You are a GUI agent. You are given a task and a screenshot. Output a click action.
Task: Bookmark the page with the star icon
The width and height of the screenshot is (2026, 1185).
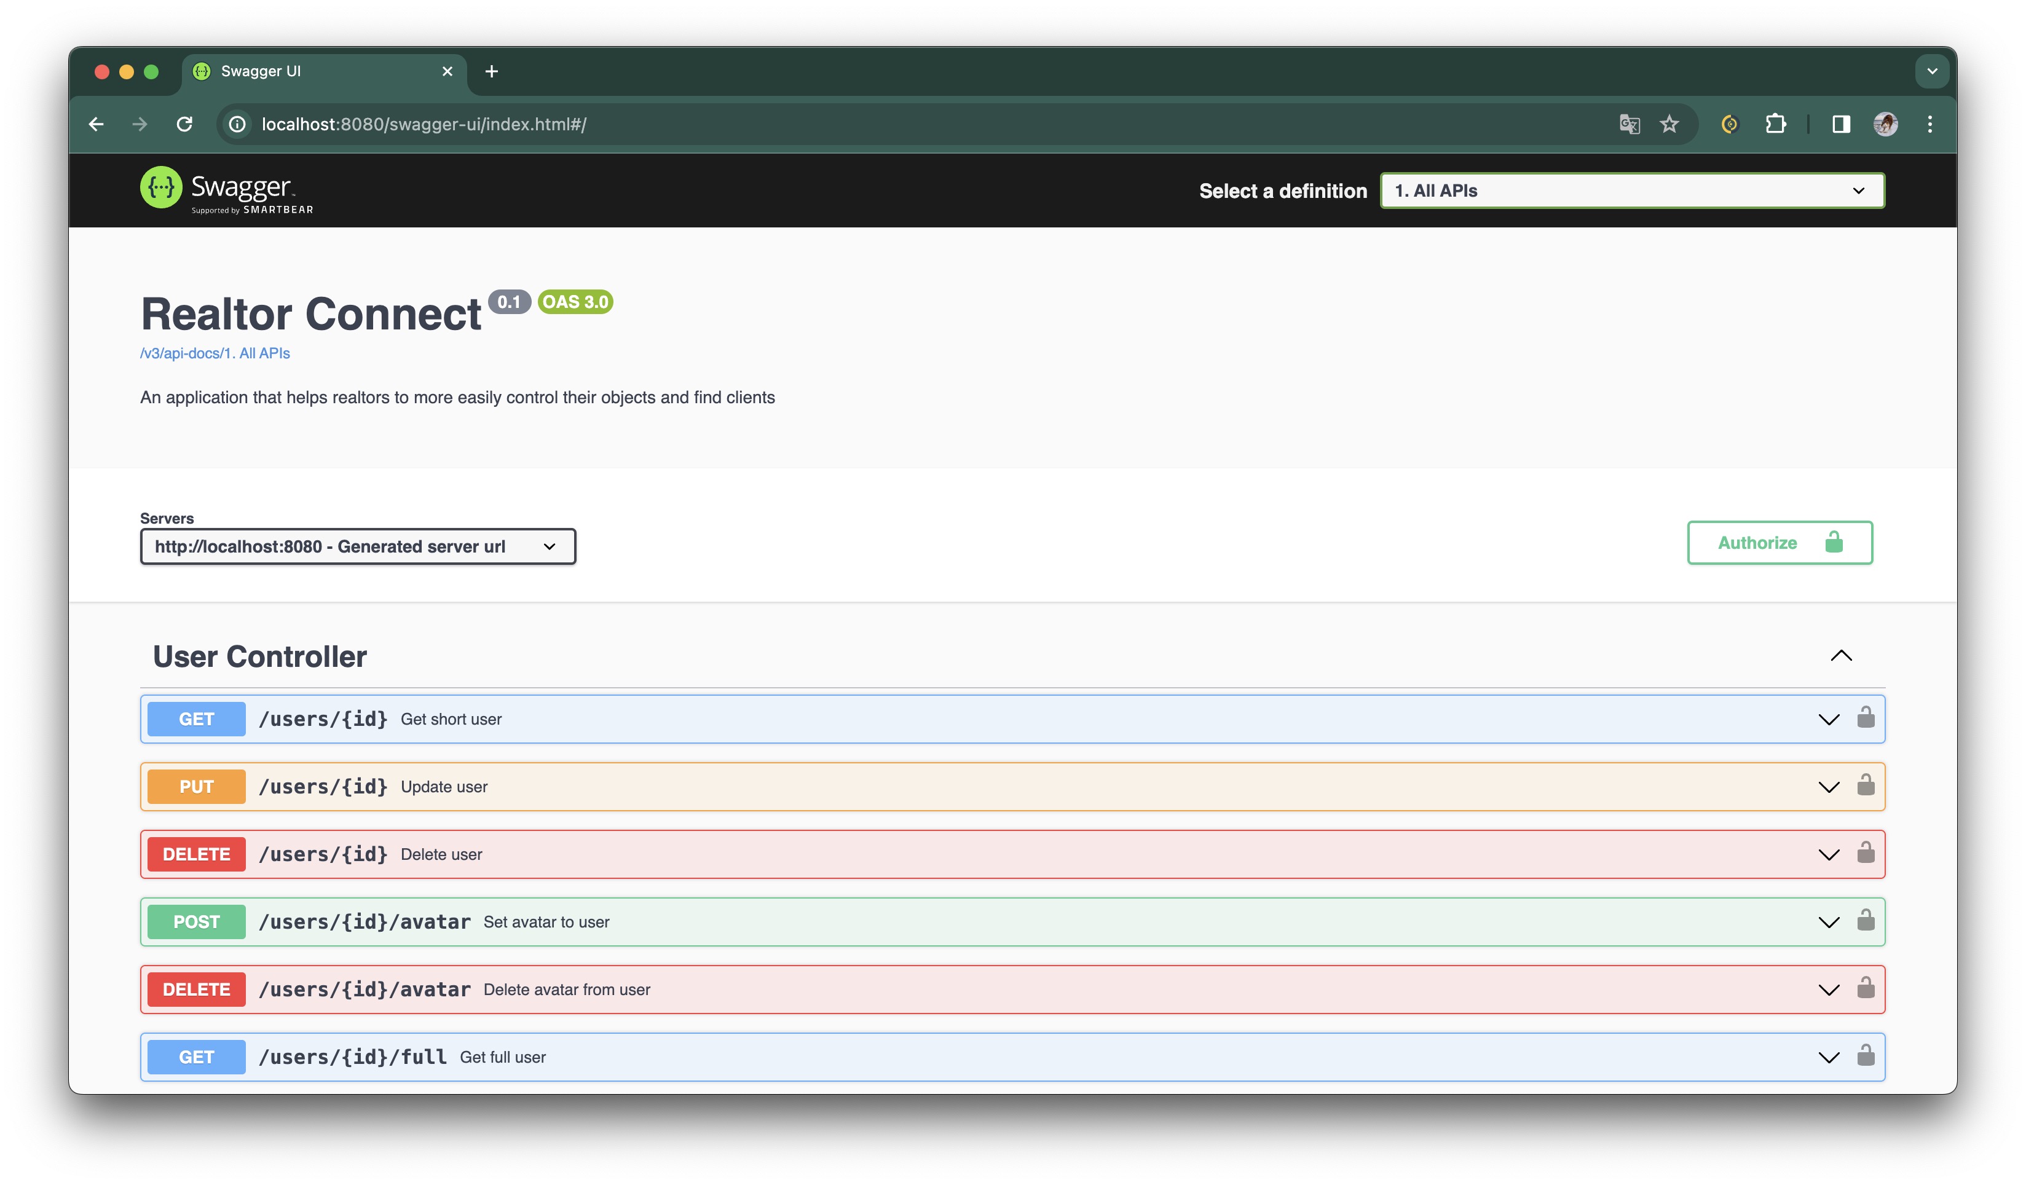pyautogui.click(x=1669, y=124)
